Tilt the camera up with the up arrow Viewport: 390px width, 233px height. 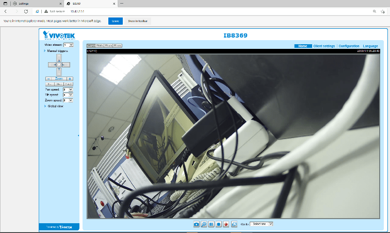pyautogui.click(x=59, y=58)
